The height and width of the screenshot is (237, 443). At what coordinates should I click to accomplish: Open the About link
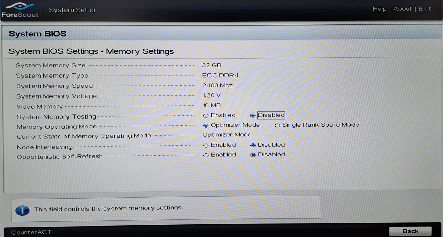pyautogui.click(x=402, y=9)
